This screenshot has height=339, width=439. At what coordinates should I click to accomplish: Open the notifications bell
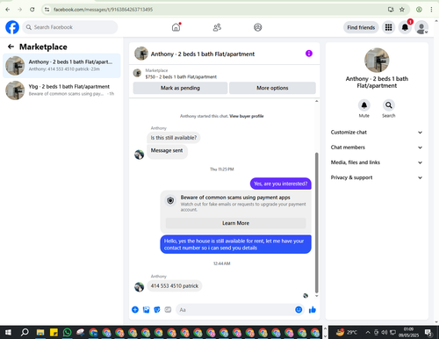tap(405, 27)
